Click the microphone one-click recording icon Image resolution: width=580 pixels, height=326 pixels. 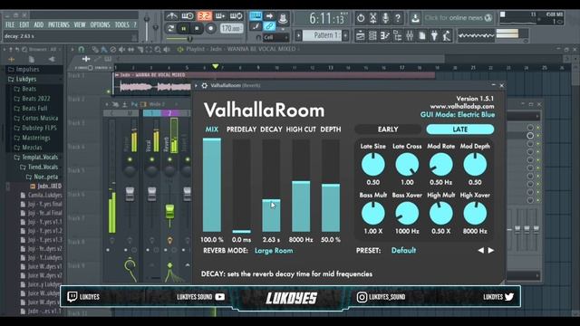point(385,18)
